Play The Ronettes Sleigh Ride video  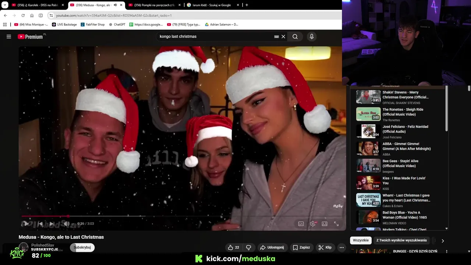coord(399,114)
